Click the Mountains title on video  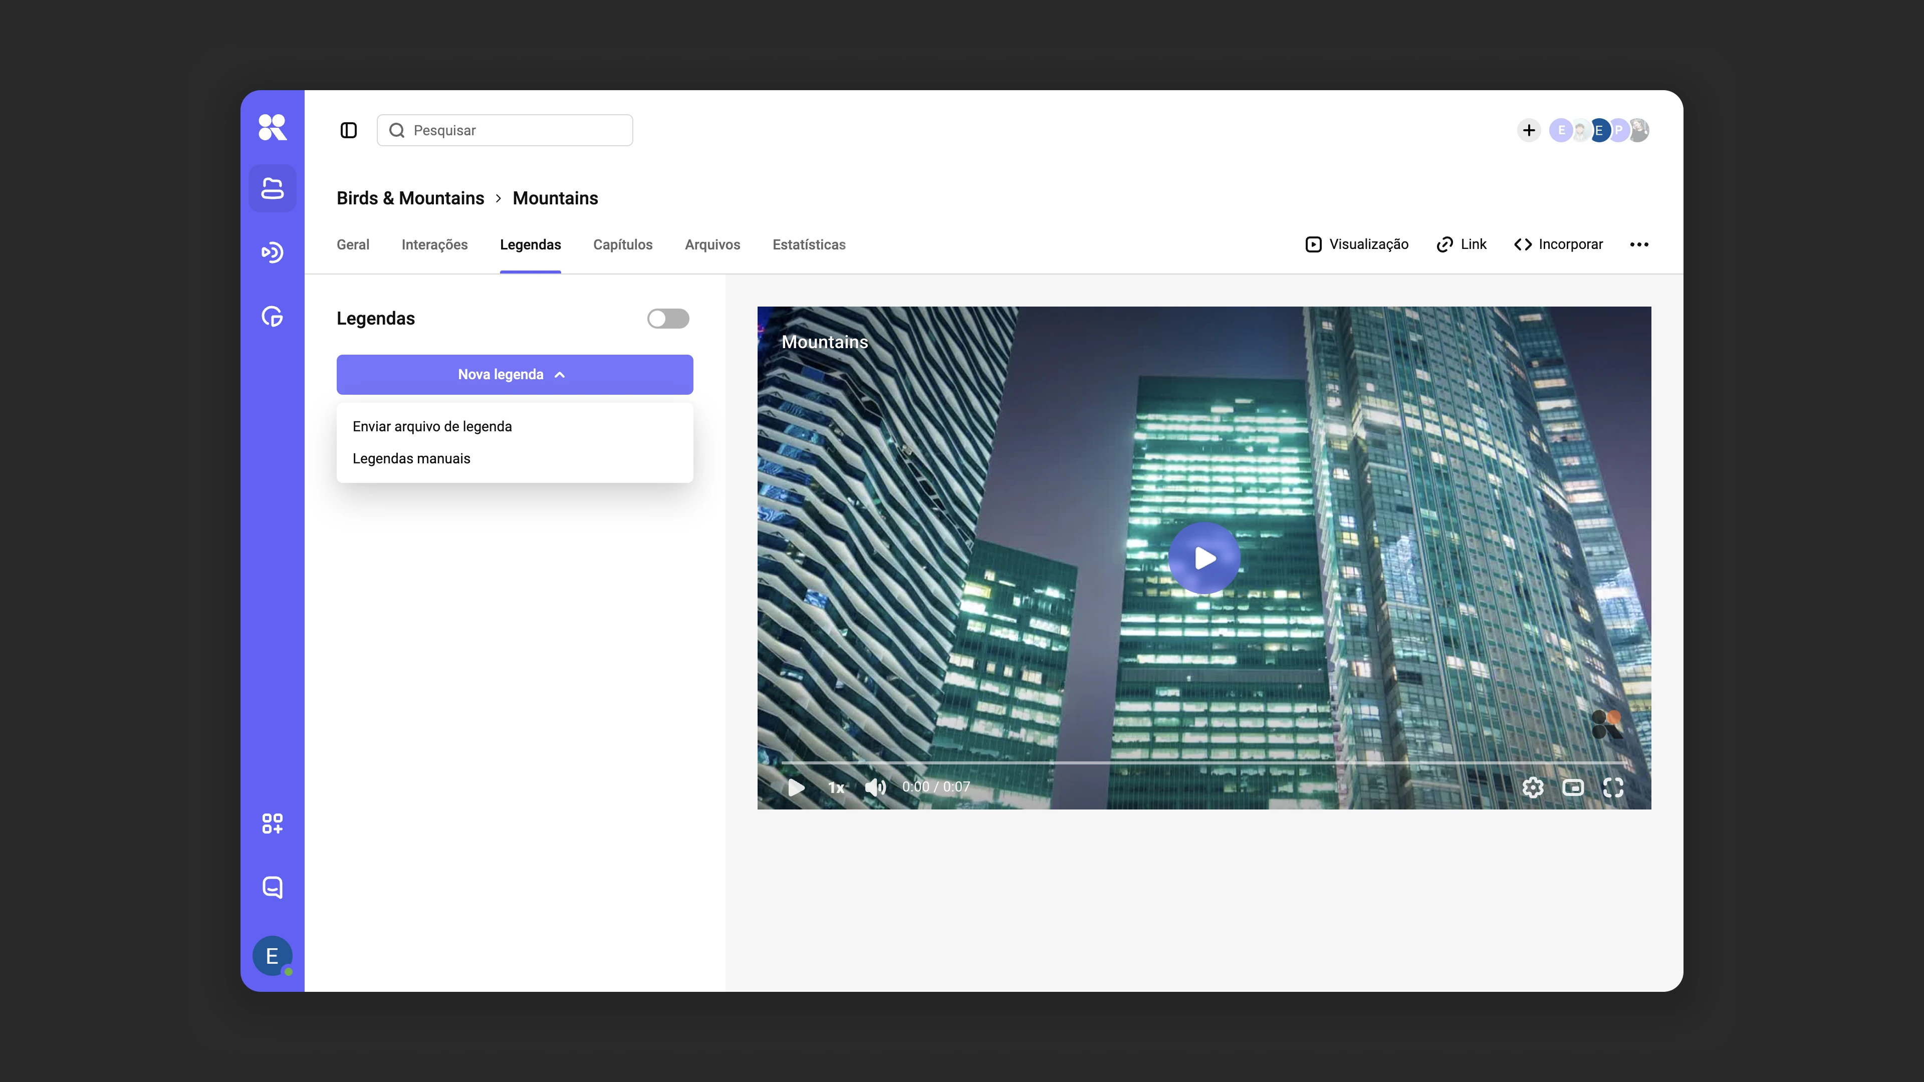pos(825,342)
